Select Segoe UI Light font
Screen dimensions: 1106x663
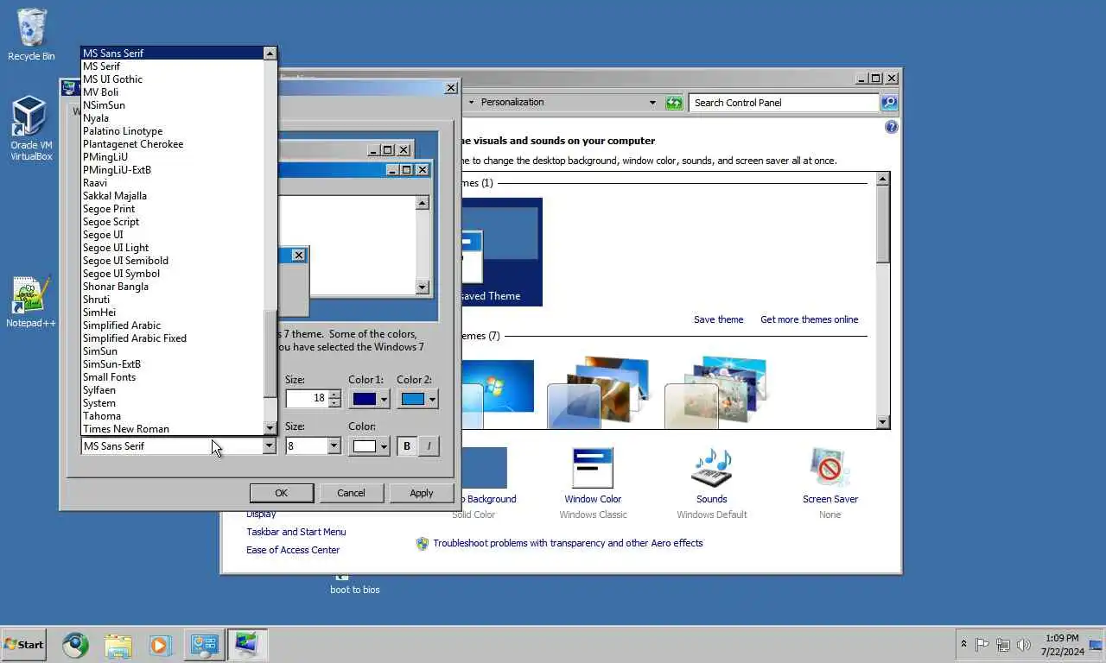pyautogui.click(x=172, y=248)
